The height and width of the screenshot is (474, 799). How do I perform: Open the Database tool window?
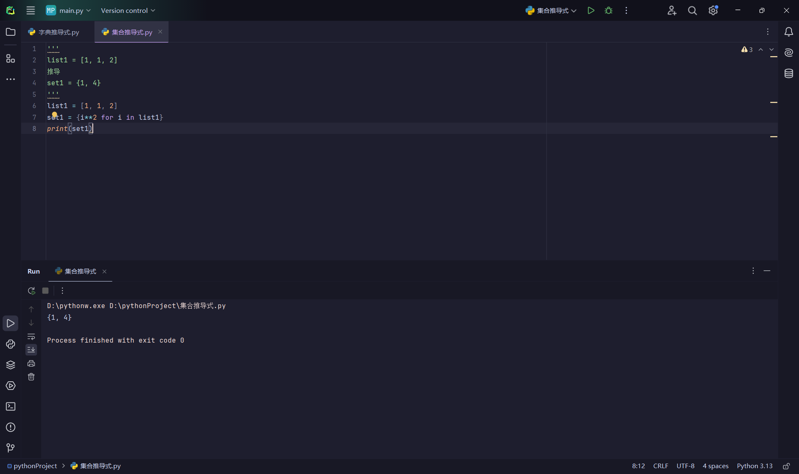tap(789, 74)
